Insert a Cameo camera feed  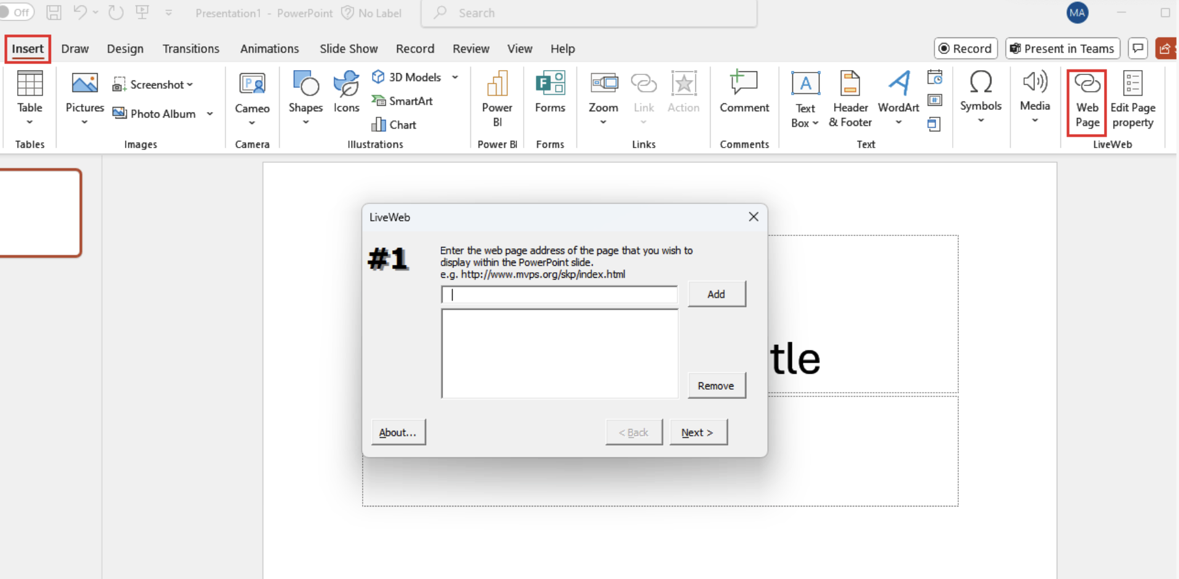(x=252, y=98)
